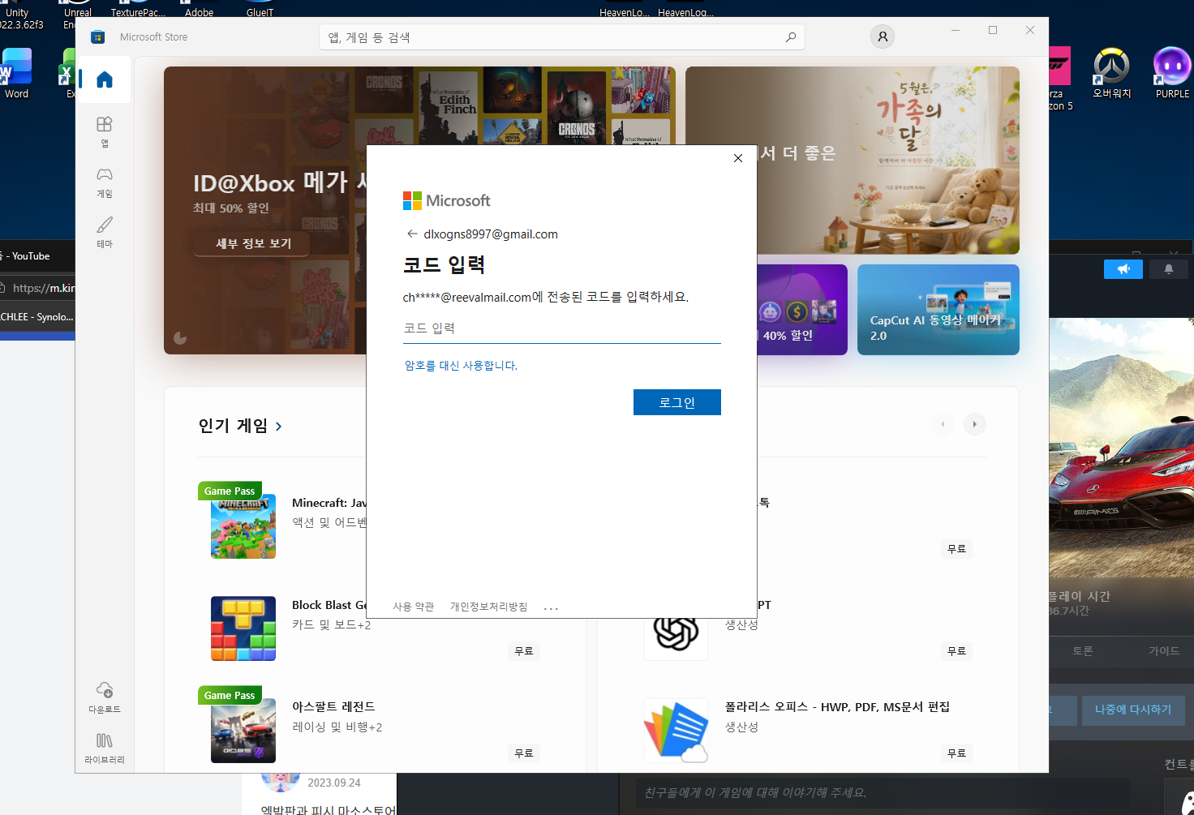This screenshot has height=815, width=1194.
Task: Click the search magnifier icon in Store
Action: point(791,37)
